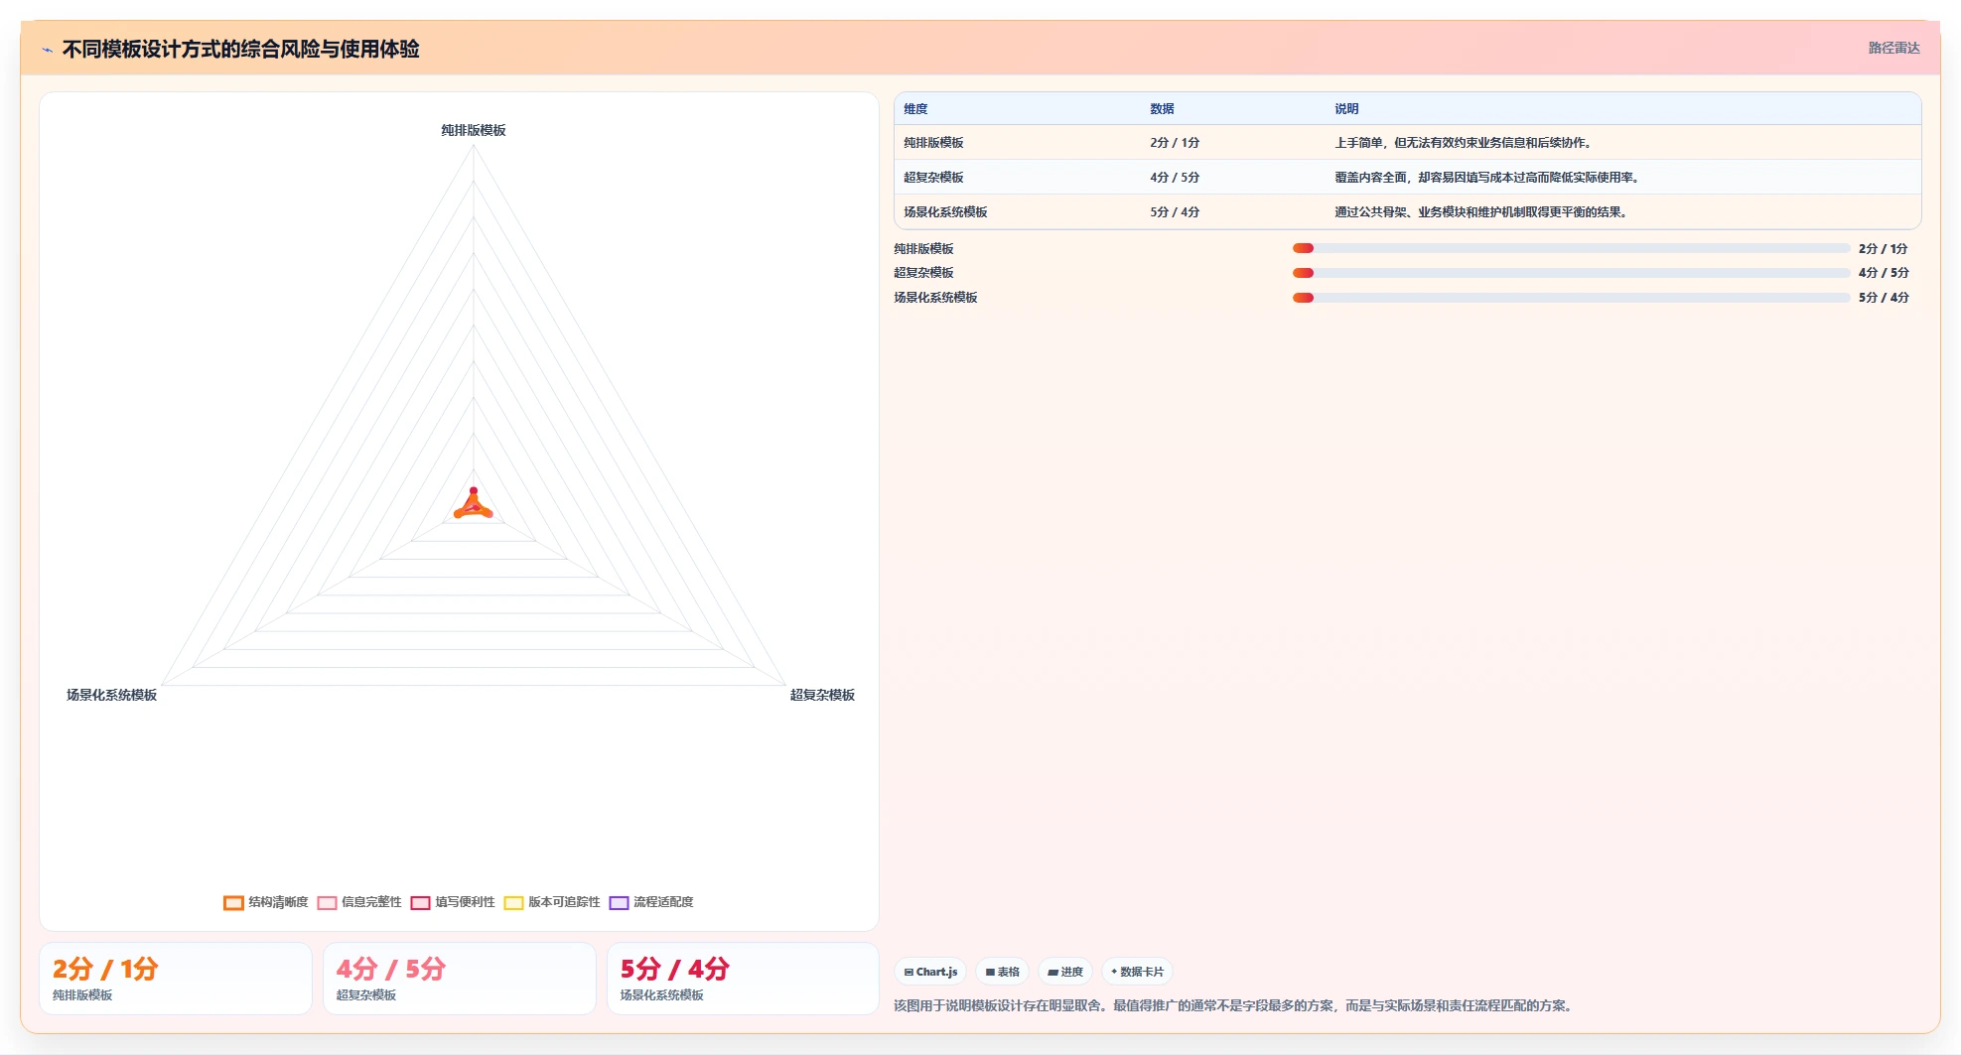The height and width of the screenshot is (1055, 1961).
Task: Click the 场景化系统模板 table row name
Action: tap(945, 212)
